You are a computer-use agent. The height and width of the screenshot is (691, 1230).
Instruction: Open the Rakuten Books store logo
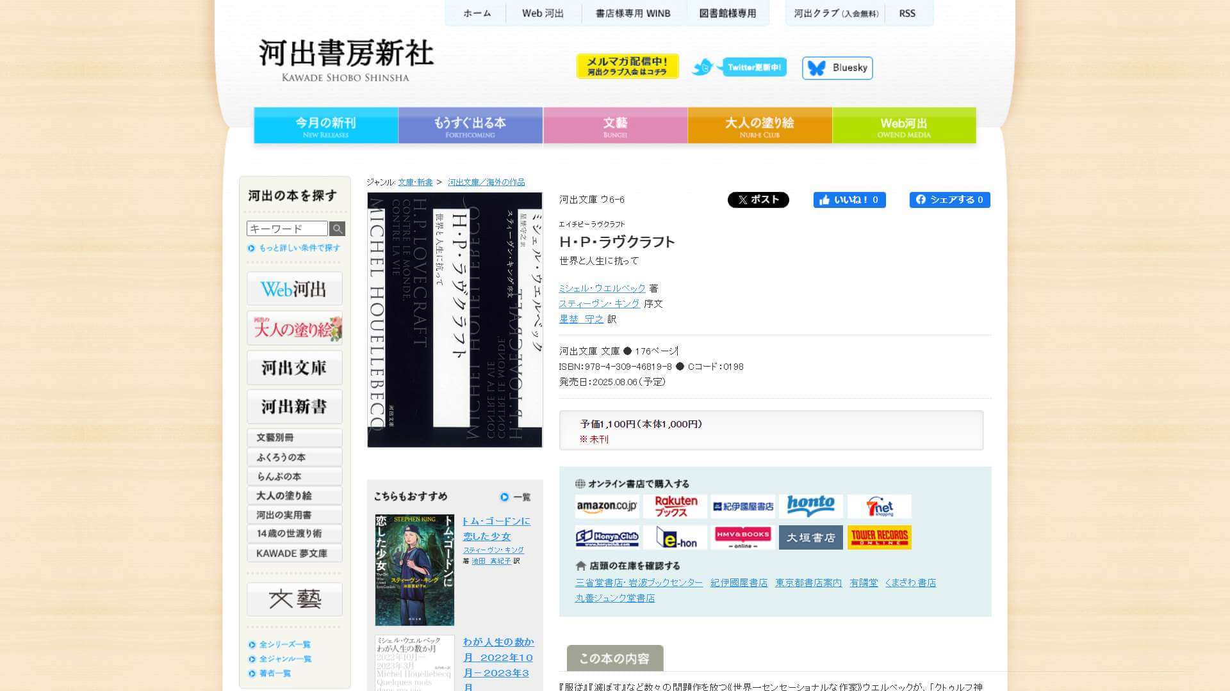tap(675, 506)
